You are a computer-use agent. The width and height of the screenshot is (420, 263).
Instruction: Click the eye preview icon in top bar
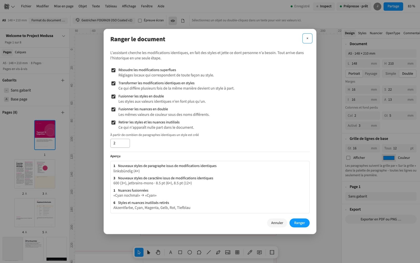(173, 20)
